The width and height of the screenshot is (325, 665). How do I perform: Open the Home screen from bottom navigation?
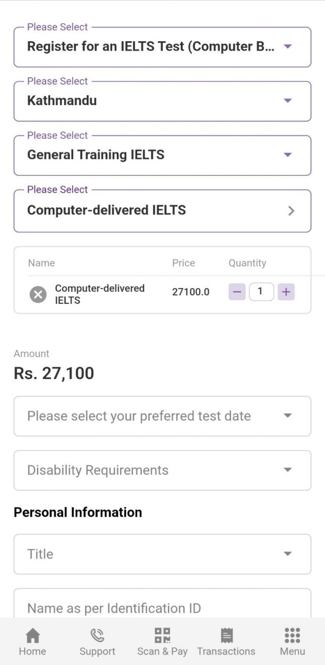coord(32,640)
